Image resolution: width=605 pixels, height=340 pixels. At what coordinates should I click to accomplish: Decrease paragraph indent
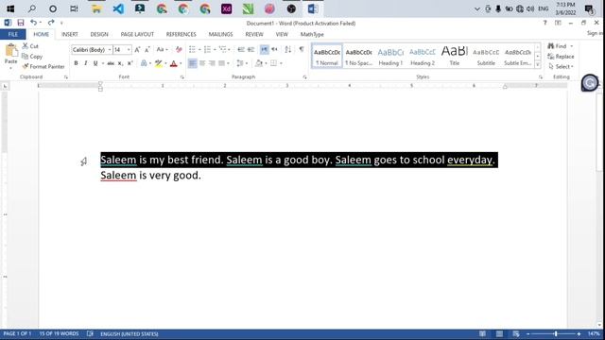pos(241,50)
